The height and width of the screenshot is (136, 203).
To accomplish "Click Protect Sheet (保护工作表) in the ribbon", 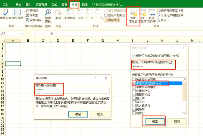I will (x=133, y=16).
